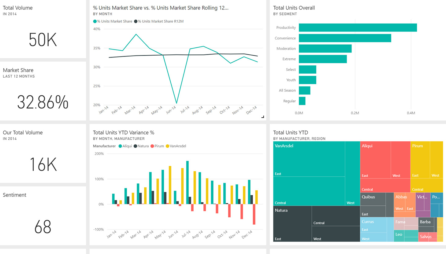Select the VanArsdel legend marker

point(167,146)
